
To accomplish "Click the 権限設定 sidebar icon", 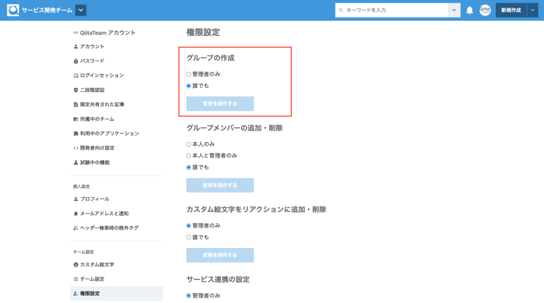I will [75, 294].
